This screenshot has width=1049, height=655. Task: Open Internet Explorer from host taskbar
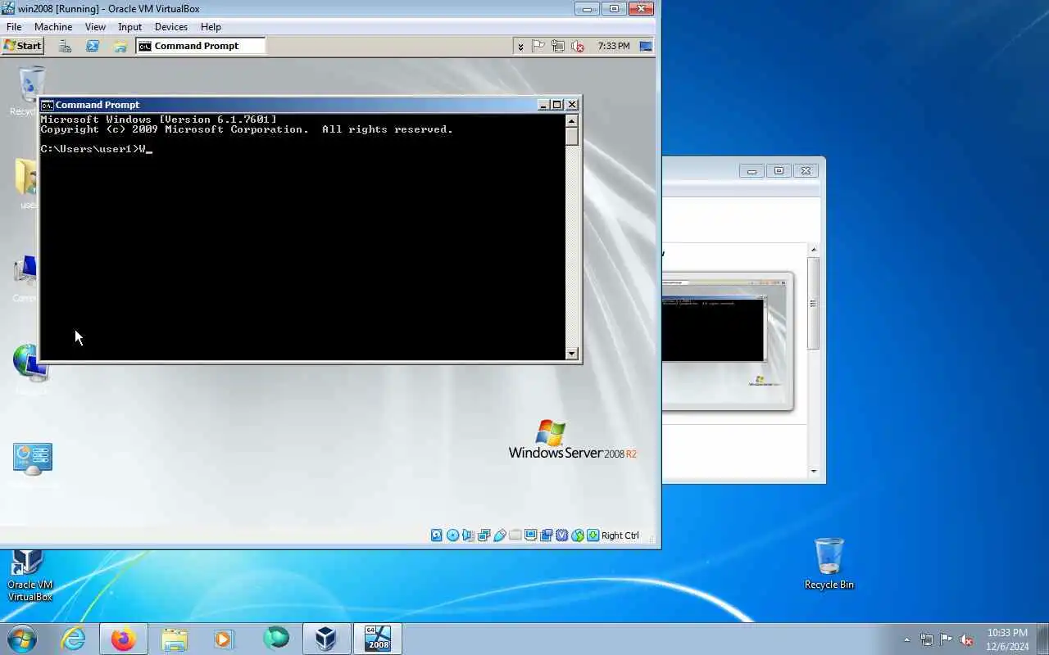(73, 639)
